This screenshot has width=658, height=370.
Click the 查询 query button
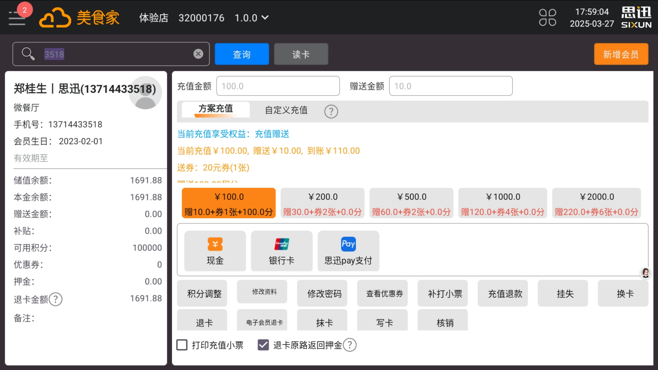pos(242,54)
